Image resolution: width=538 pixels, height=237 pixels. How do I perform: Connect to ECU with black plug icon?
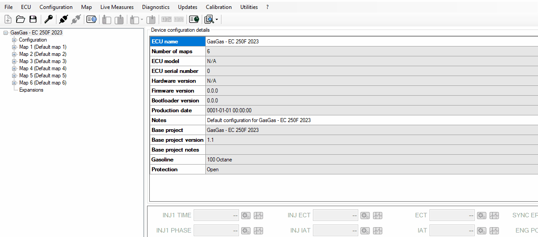pyautogui.click(x=64, y=19)
